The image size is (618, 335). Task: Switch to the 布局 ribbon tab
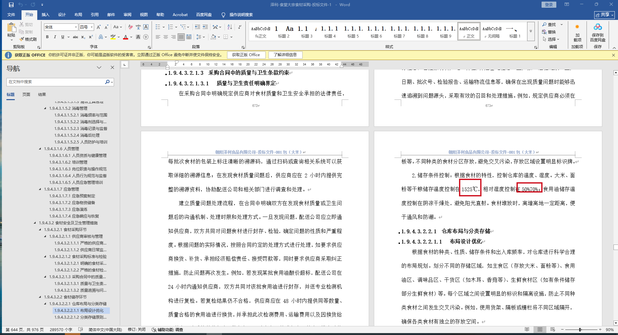pyautogui.click(x=78, y=14)
